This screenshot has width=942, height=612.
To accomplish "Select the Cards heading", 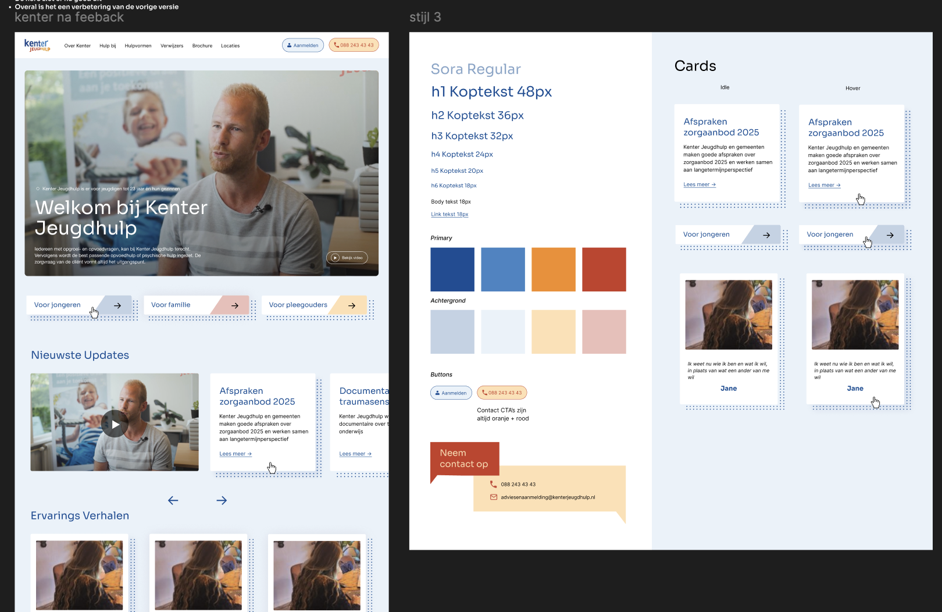I will [x=695, y=66].
